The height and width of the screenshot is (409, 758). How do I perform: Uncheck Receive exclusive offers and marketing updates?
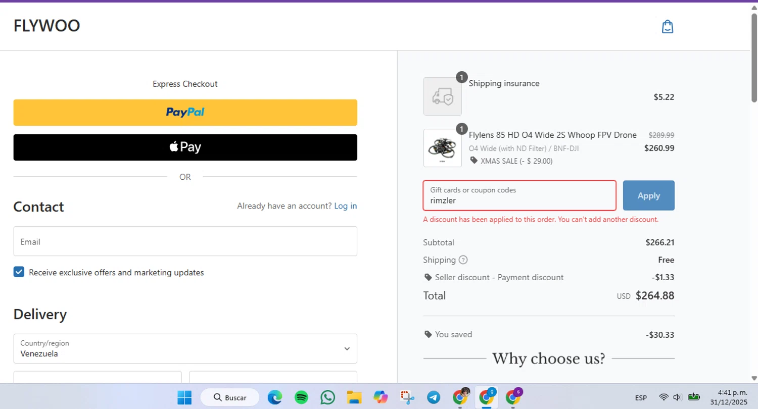tap(19, 272)
